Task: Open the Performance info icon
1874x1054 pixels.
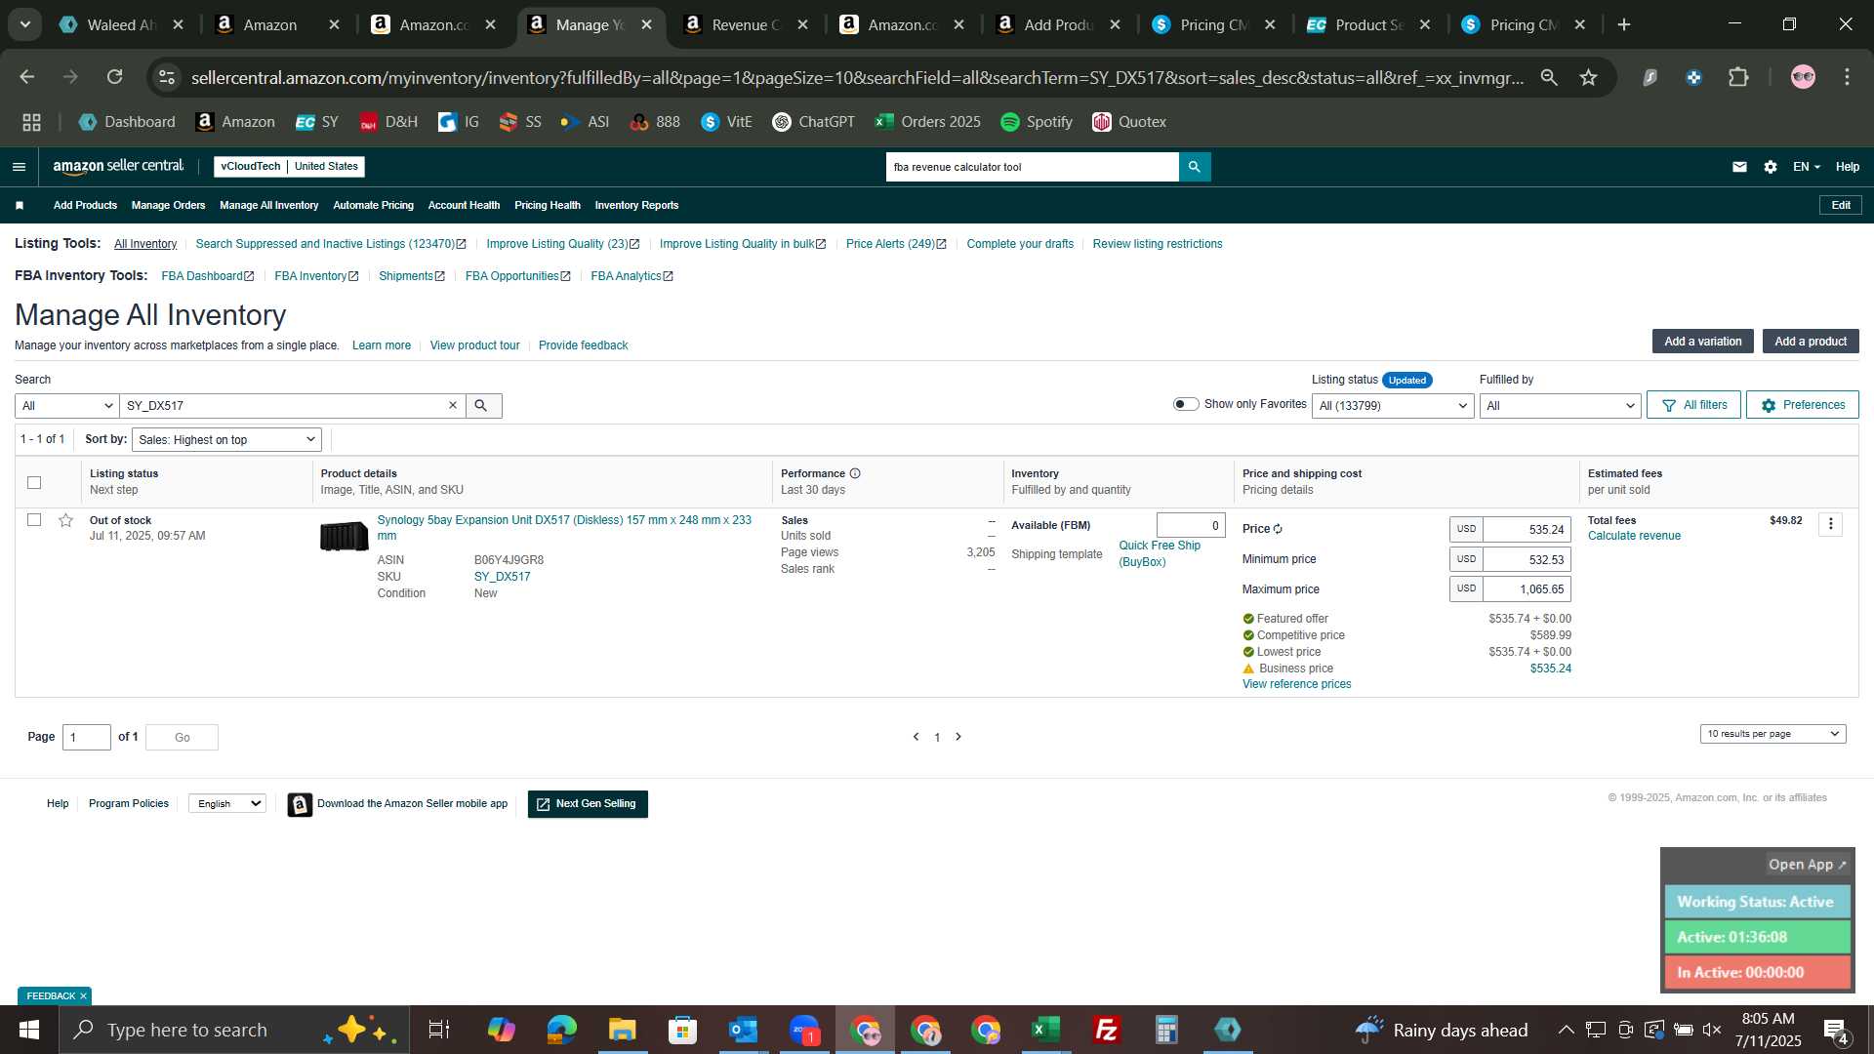Action: click(855, 473)
